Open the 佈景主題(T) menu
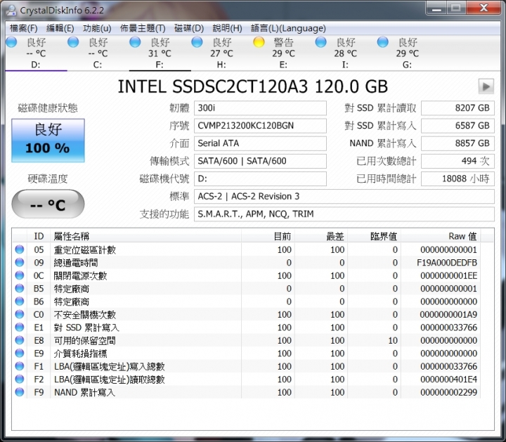506x442 pixels. tap(143, 28)
